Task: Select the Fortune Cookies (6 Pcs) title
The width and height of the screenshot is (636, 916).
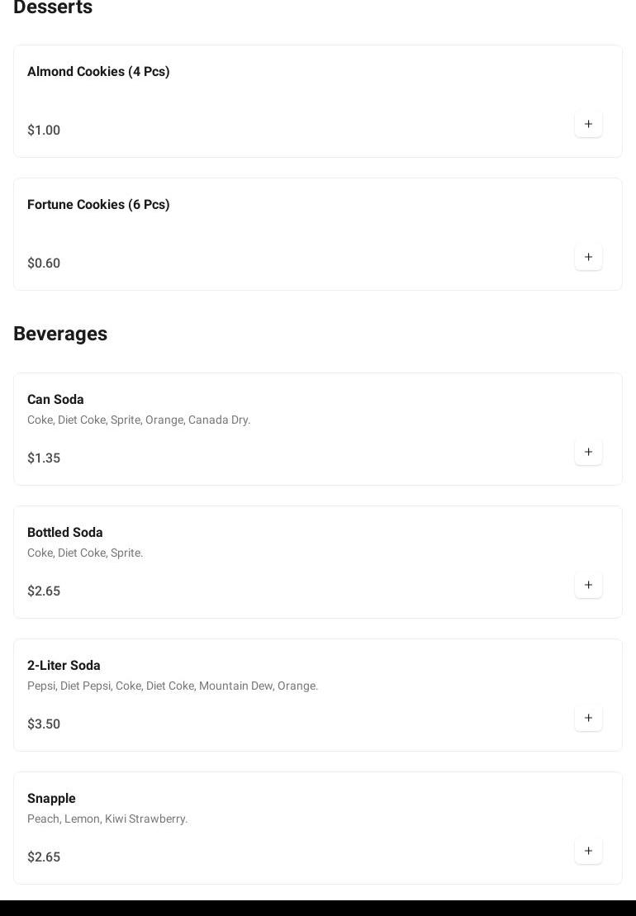Action: (x=98, y=205)
